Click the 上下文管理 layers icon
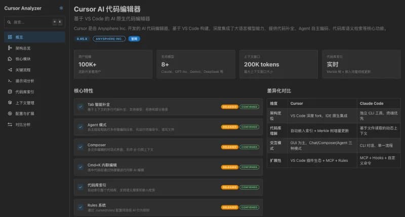 (x=10, y=103)
